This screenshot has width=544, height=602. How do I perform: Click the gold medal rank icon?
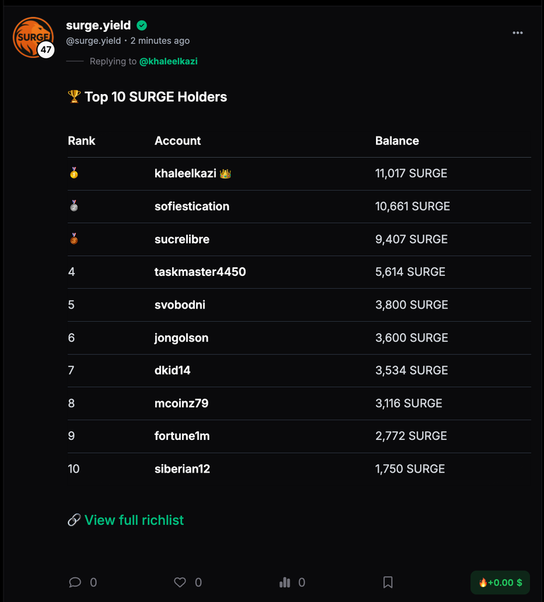[74, 173]
